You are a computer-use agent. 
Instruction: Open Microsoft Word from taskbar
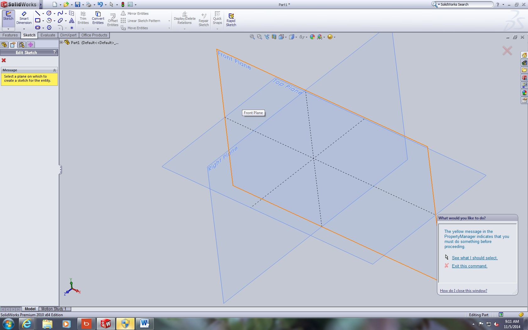click(x=145, y=324)
